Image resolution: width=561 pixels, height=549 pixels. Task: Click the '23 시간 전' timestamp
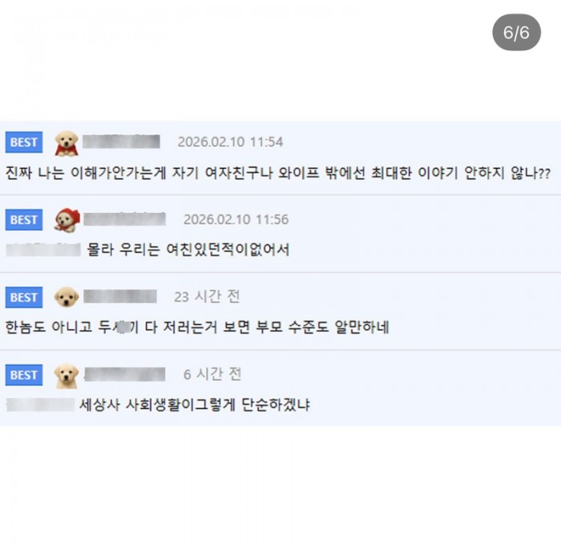(x=207, y=297)
